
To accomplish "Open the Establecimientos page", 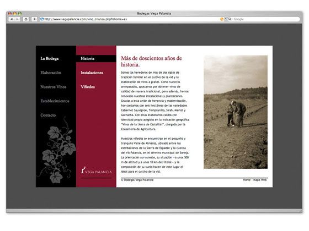I will coord(55,101).
